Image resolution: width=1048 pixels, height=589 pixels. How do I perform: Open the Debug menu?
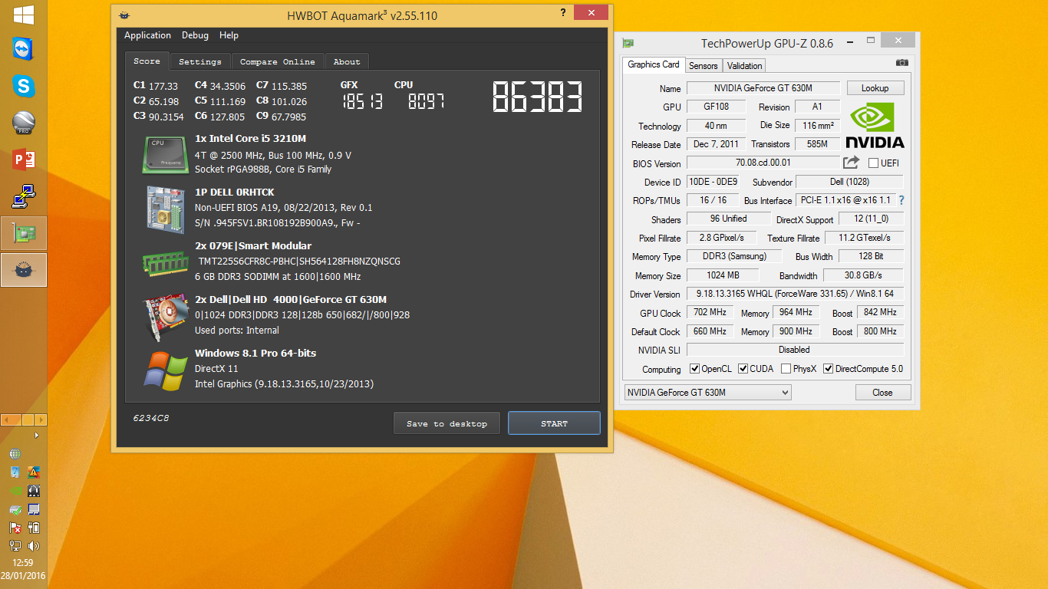pyautogui.click(x=195, y=35)
